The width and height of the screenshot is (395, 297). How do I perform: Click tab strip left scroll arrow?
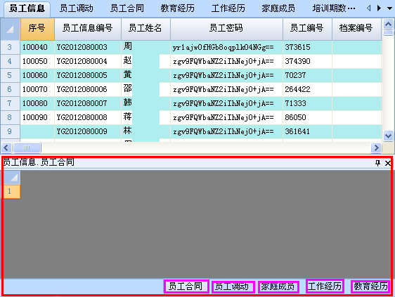point(369,8)
